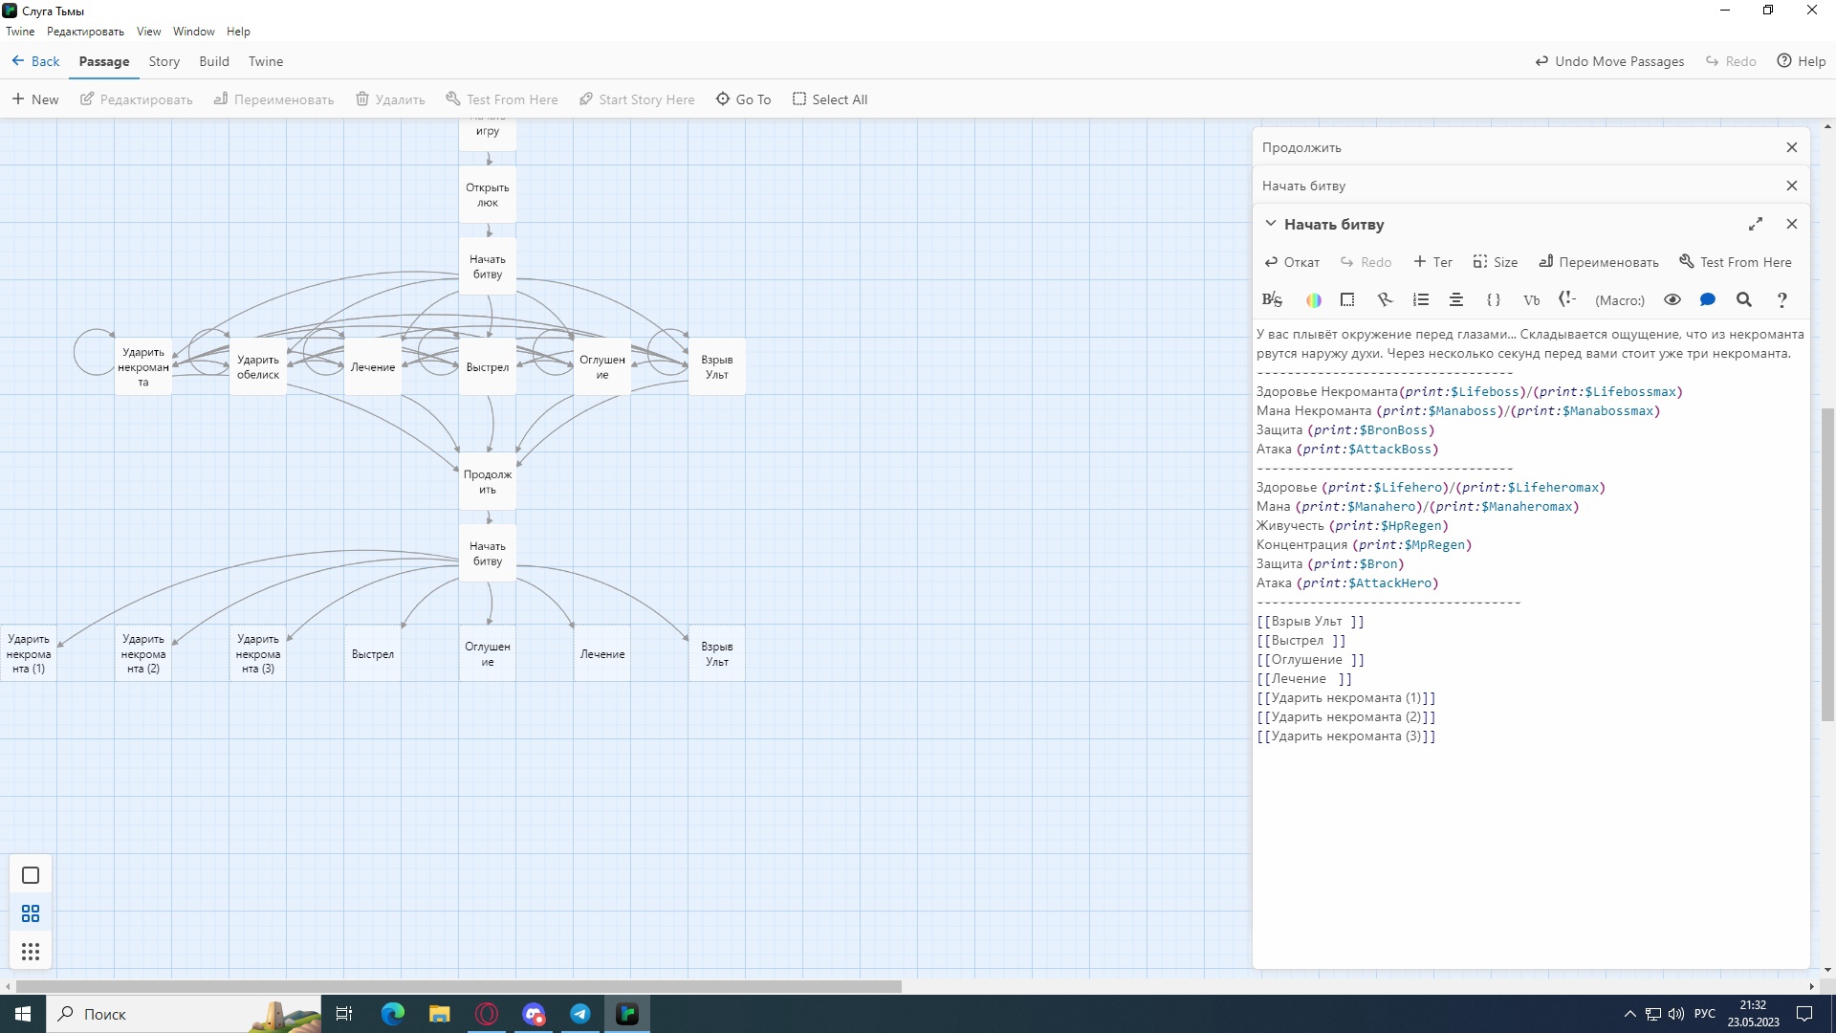1836x1033 pixels.
Task: Collapse the Начать битву passage panel chevron
Action: tap(1271, 224)
